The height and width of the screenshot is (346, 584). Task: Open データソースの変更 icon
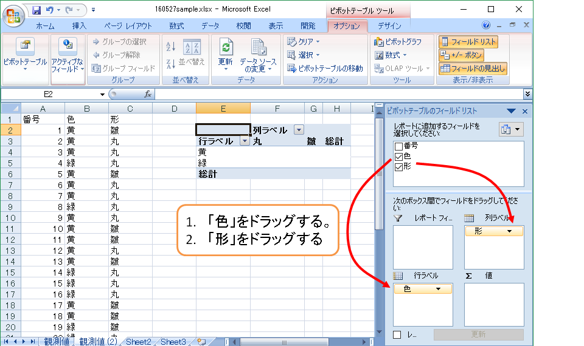[258, 49]
